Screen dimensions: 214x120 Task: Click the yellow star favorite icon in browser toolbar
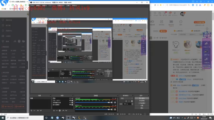point(161,5)
